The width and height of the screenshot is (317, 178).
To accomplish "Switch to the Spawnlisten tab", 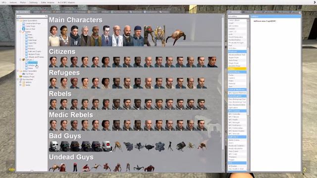I will point(23,12).
